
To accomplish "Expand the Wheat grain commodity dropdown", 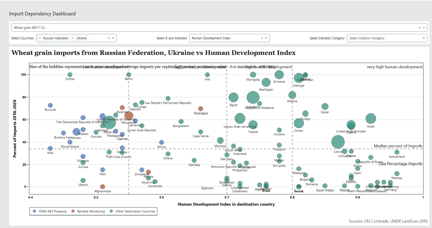I will (424, 28).
